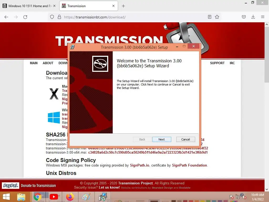The width and height of the screenshot is (269, 202).
Task: Open the Firefox application menu
Action: tap(263, 17)
